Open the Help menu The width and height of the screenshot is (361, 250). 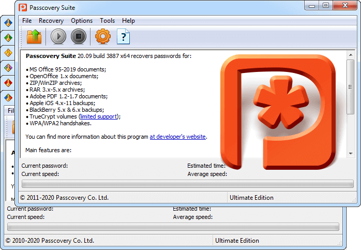pyautogui.click(x=128, y=21)
